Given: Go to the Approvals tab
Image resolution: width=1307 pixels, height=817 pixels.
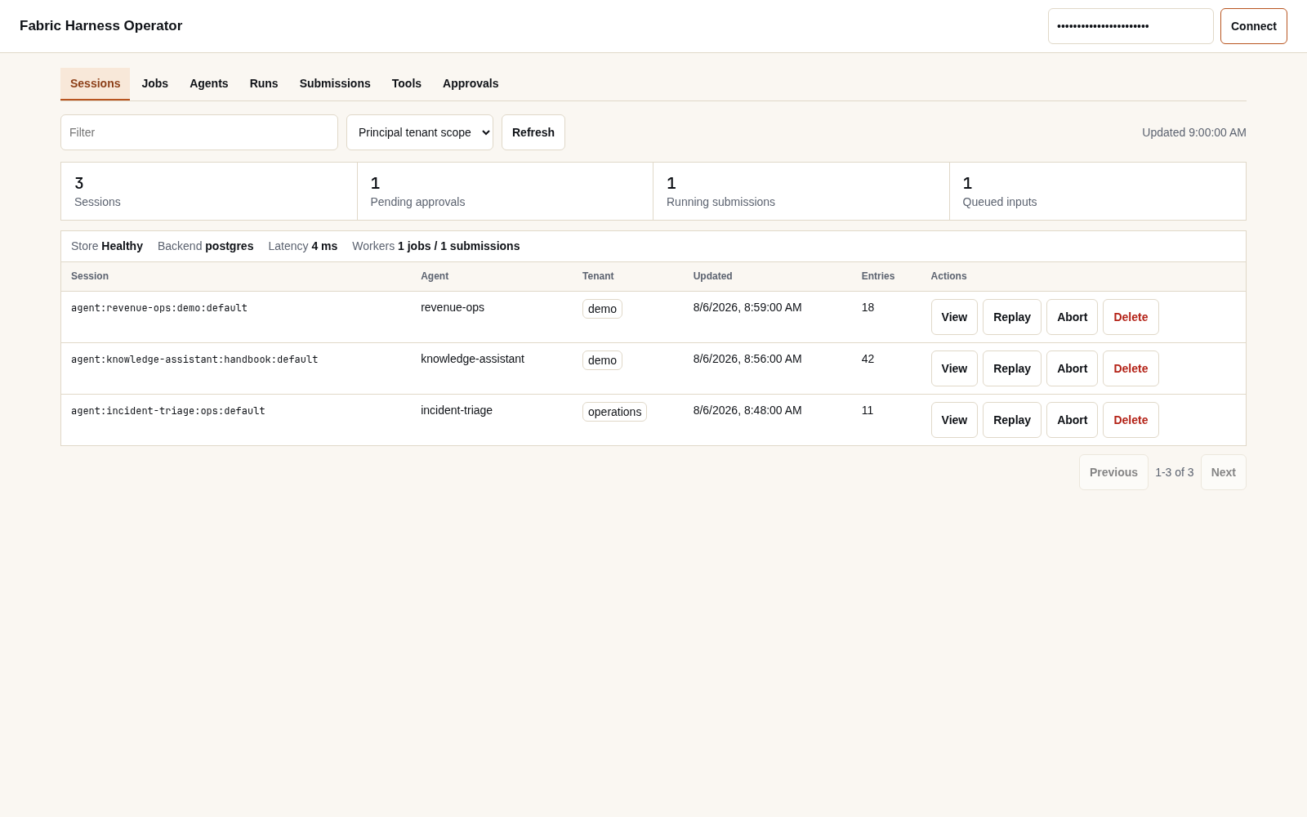Looking at the screenshot, I should tap(471, 83).
